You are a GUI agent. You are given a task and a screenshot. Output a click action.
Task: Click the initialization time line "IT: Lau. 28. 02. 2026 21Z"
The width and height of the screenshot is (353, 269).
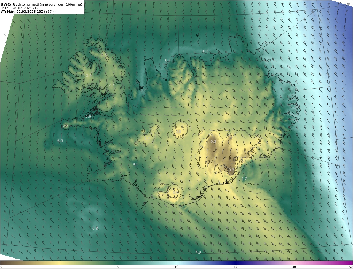click(x=20, y=8)
